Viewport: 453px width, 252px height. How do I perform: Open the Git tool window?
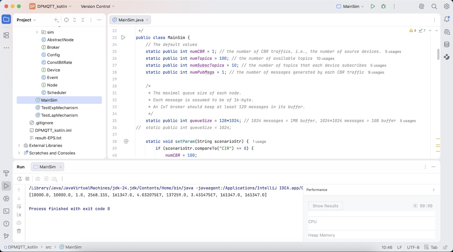[6, 236]
